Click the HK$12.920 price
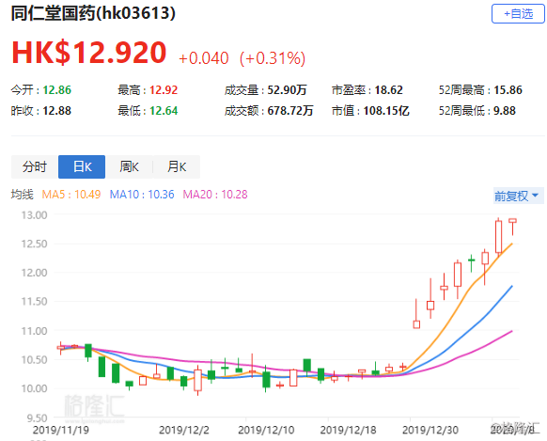 (x=89, y=53)
